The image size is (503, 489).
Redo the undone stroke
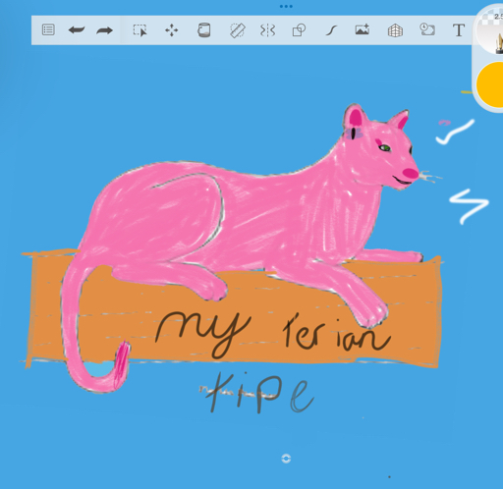104,30
